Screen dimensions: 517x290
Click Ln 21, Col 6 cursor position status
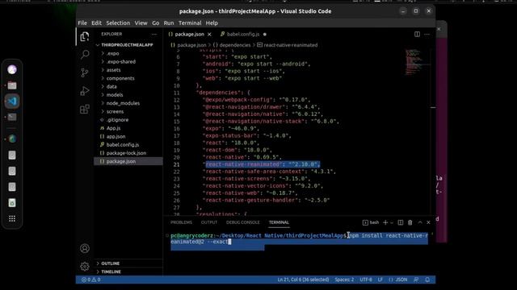click(x=303, y=280)
